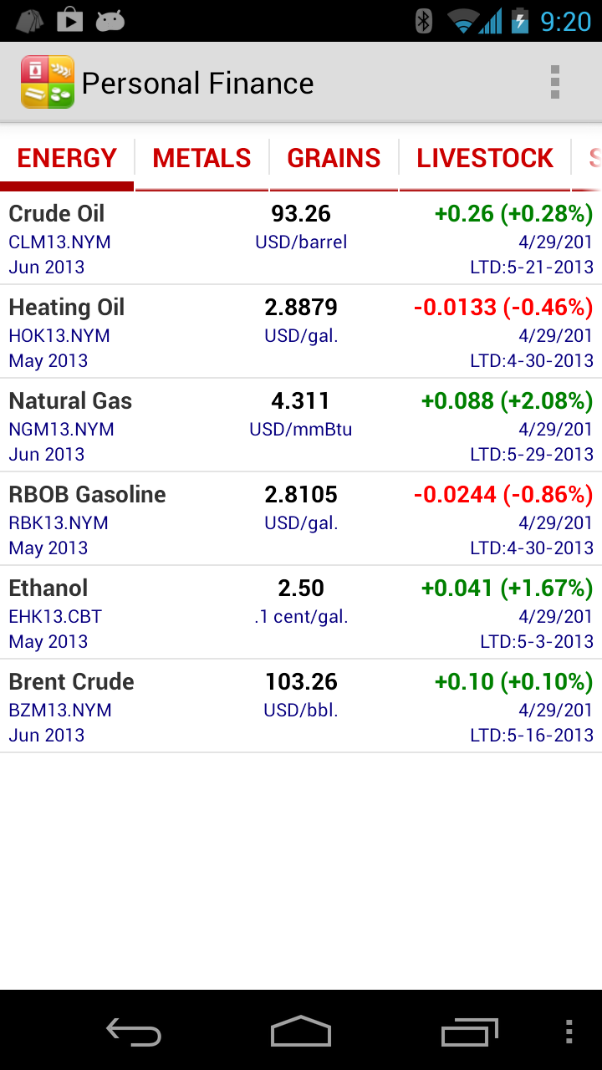Tap the Personal Finance app icon
Viewport: 602px width, 1070px height.
48,82
